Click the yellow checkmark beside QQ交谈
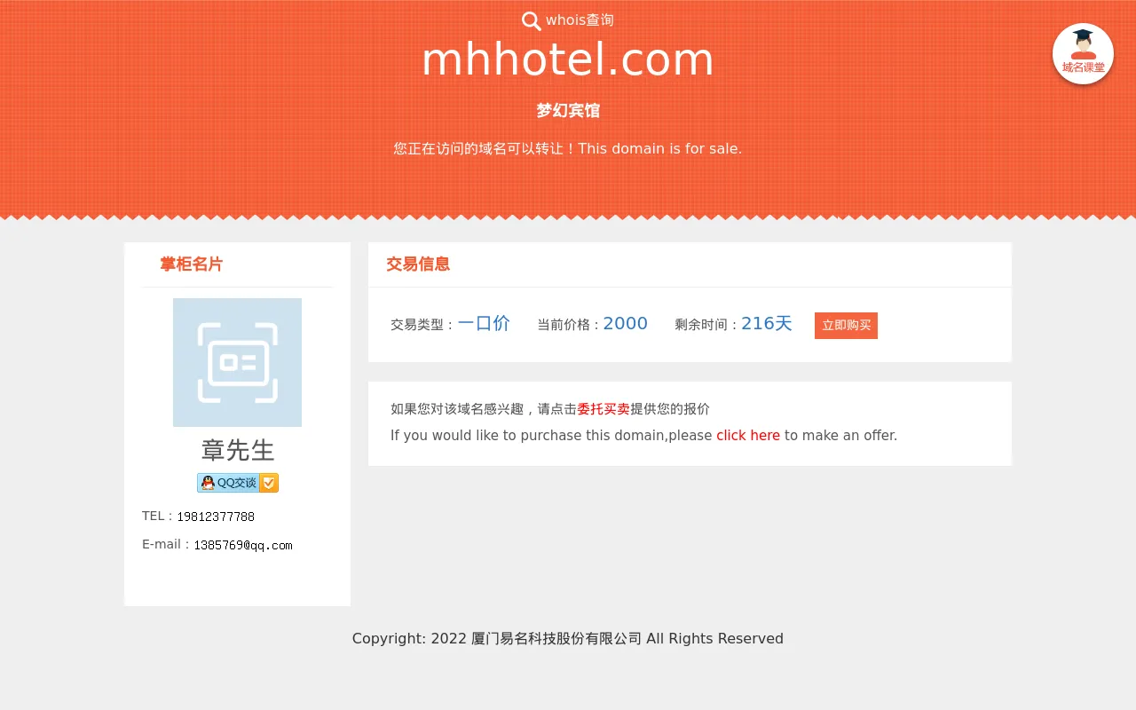1136x710 pixels. point(269,483)
